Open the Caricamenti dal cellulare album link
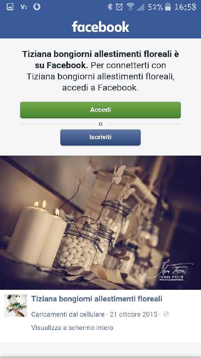The width and height of the screenshot is (201, 358). click(x=68, y=314)
